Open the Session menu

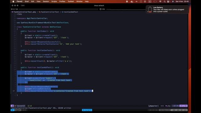[46, 2]
